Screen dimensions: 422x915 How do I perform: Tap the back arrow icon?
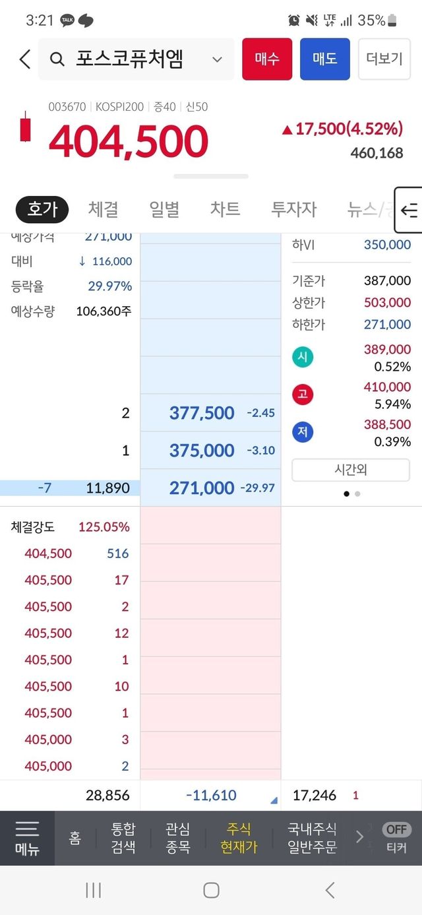click(x=24, y=59)
